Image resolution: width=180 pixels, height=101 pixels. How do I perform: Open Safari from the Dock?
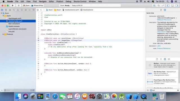[x=55, y=96]
